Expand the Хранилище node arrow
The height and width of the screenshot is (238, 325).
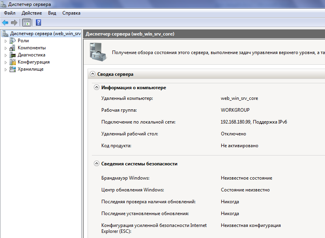coord(6,69)
